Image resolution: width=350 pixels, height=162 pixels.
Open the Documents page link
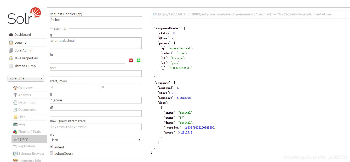(27, 110)
